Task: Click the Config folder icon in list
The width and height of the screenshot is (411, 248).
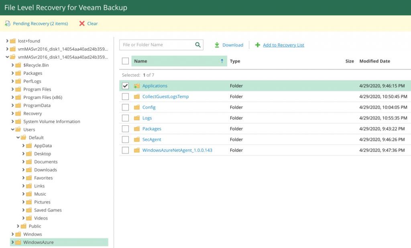Action: coord(136,107)
